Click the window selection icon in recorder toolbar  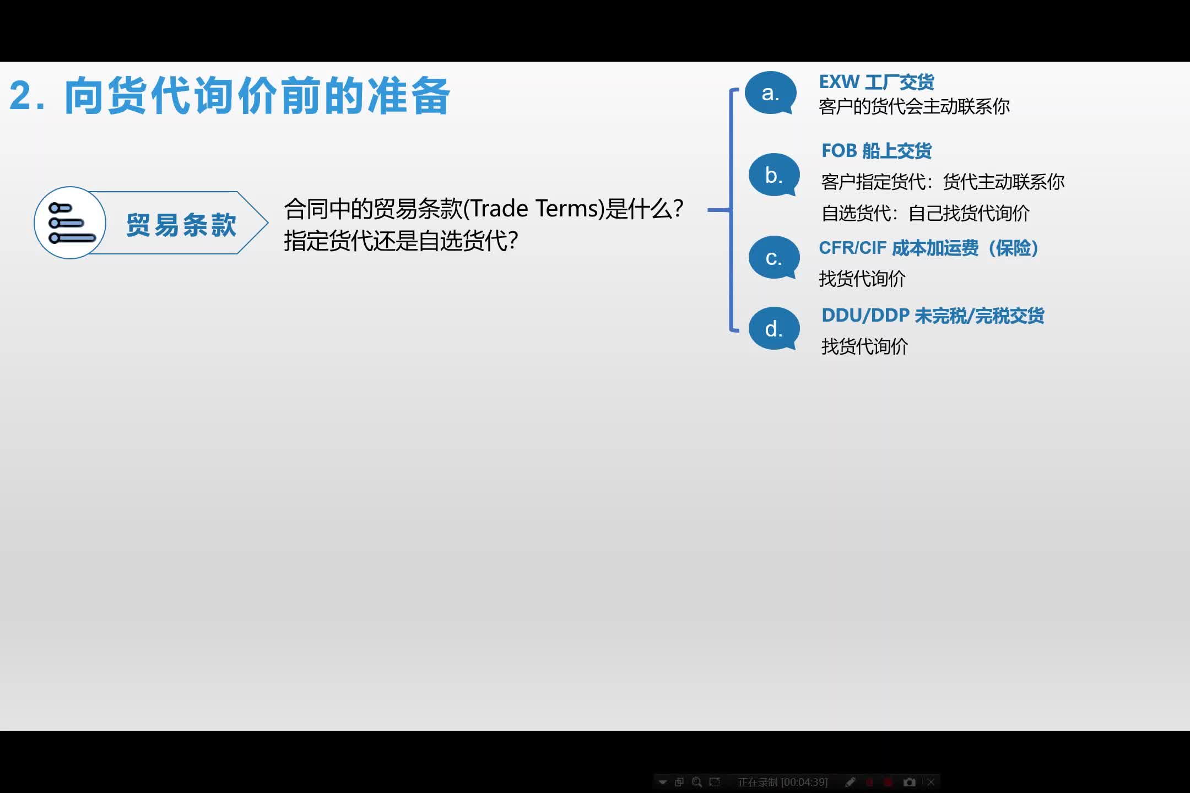click(679, 782)
